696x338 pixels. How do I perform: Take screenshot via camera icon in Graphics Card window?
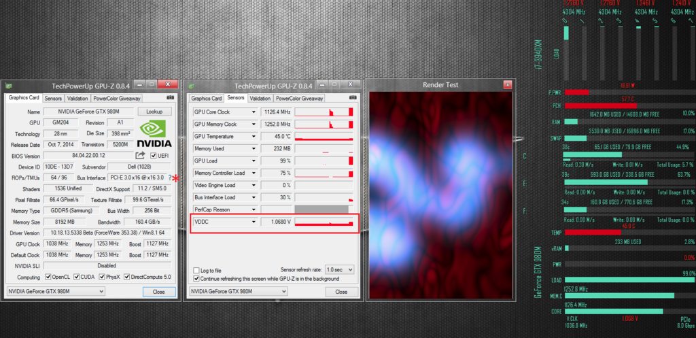[x=170, y=98]
